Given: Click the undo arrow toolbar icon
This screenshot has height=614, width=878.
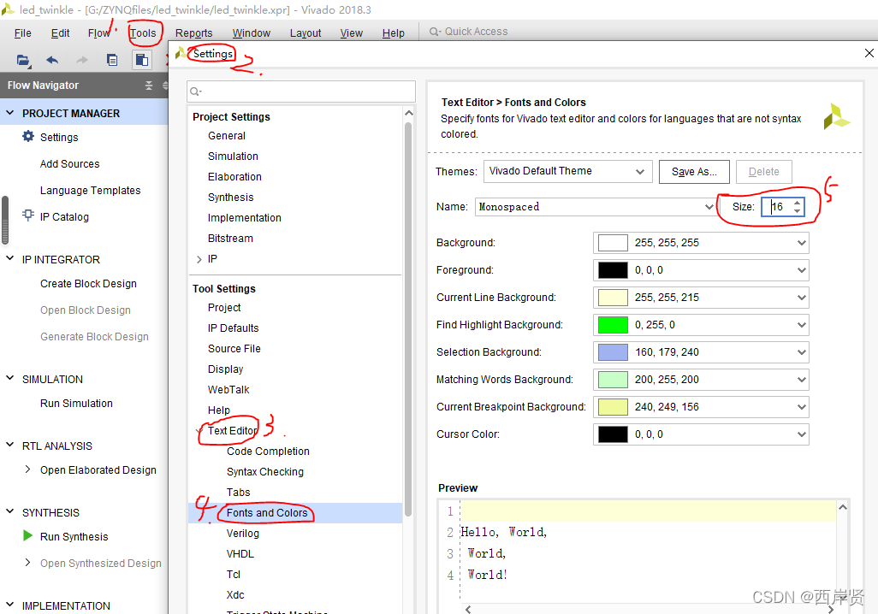Looking at the screenshot, I should (52, 60).
